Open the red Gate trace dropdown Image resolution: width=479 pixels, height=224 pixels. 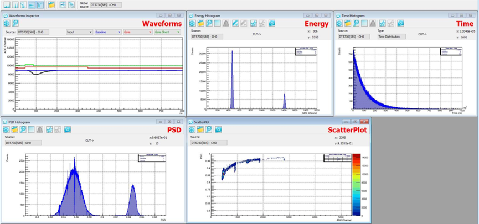[137, 32]
